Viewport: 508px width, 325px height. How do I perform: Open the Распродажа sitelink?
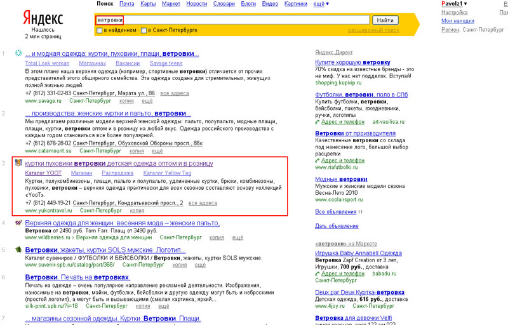(x=117, y=173)
